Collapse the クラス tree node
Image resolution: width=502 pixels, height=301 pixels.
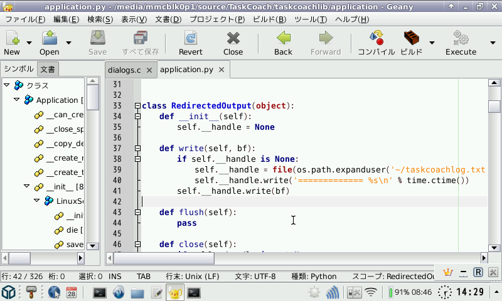coord(6,85)
